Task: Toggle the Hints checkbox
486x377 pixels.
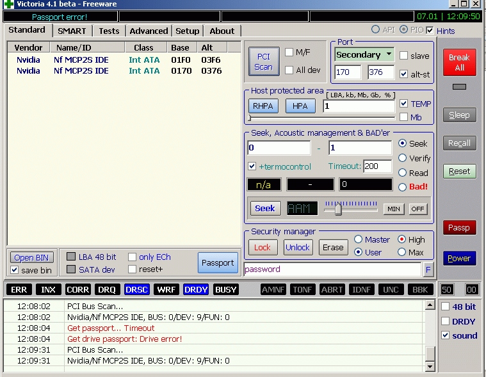Action: click(x=430, y=30)
